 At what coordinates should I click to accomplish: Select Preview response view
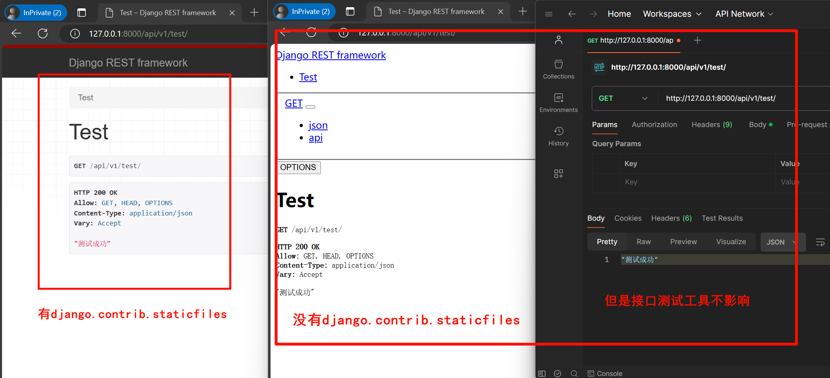684,242
